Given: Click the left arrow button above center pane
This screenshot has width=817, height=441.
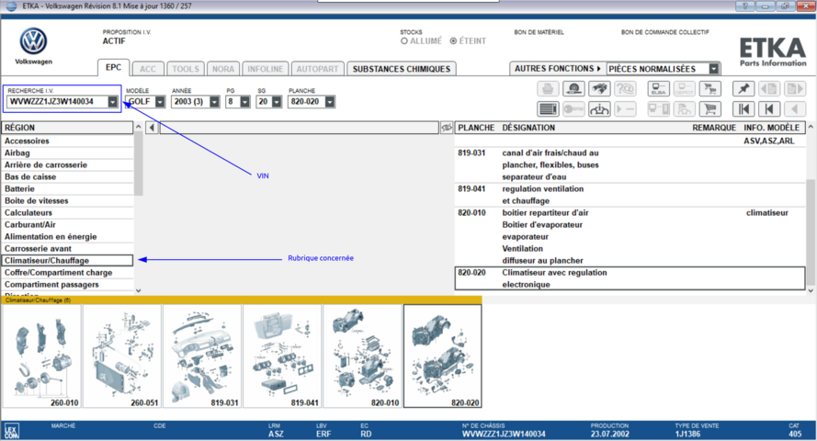Looking at the screenshot, I should tap(152, 128).
